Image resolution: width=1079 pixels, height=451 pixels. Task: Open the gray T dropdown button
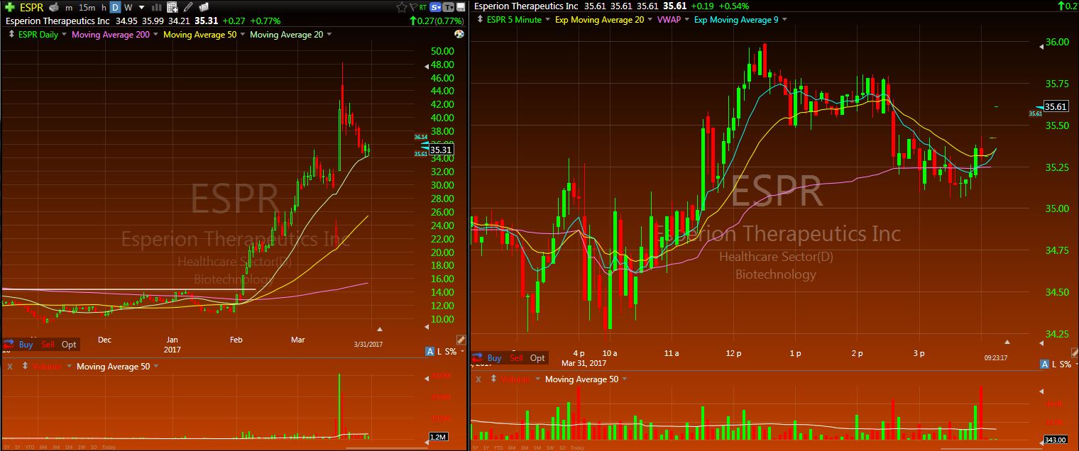coord(449,7)
